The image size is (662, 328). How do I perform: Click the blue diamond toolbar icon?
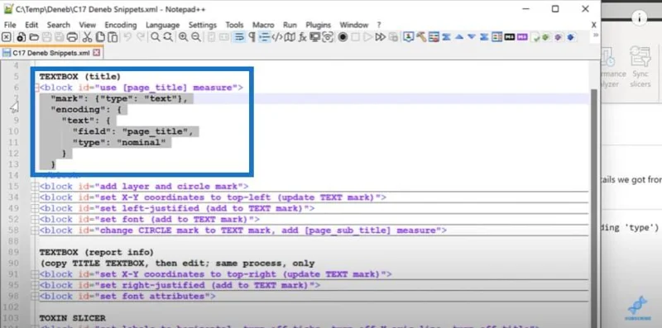(570, 37)
